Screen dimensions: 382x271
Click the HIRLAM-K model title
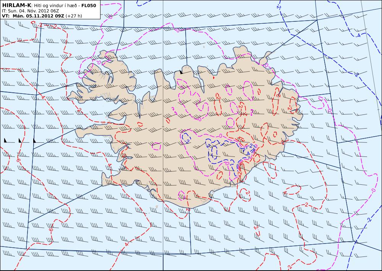pyautogui.click(x=16, y=6)
